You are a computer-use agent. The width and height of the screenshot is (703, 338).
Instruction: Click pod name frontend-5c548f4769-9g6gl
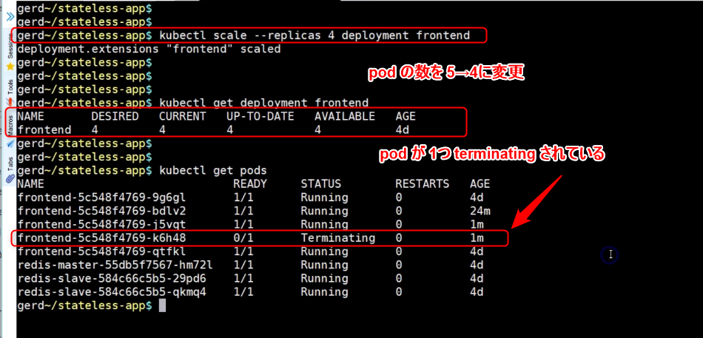pos(101,197)
